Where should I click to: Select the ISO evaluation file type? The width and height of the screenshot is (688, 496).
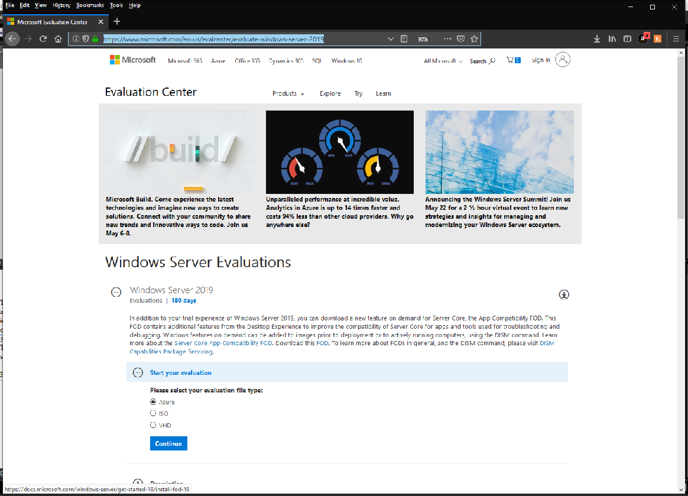tap(153, 413)
